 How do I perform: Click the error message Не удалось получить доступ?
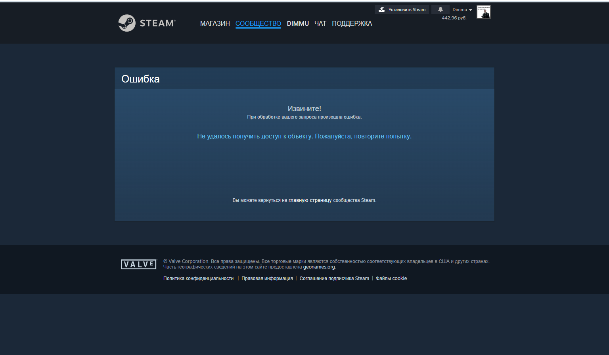304,136
